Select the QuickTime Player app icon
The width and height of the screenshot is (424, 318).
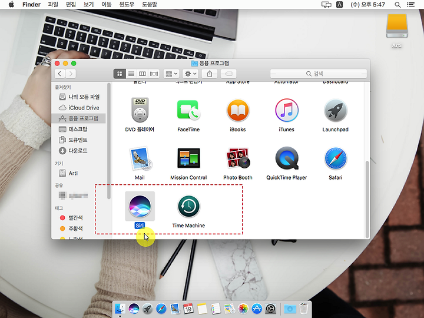[287, 158]
